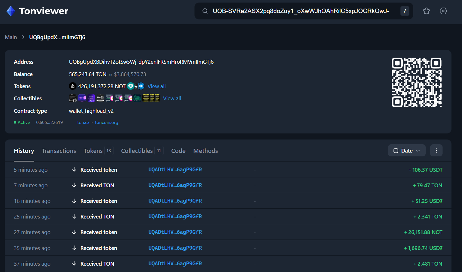Click down arrow icon of +26,151.88 NOT row

(74, 232)
